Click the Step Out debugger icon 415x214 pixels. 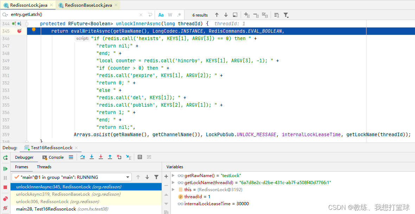pyautogui.click(x=110, y=157)
